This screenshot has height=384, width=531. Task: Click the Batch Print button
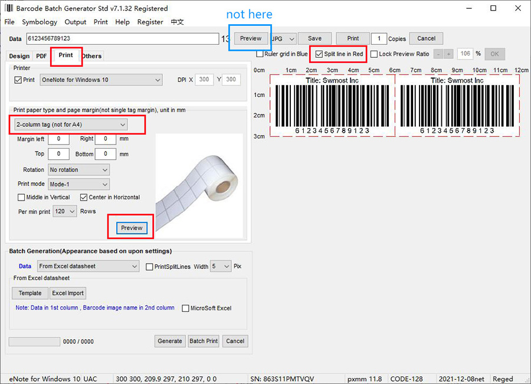coord(204,341)
